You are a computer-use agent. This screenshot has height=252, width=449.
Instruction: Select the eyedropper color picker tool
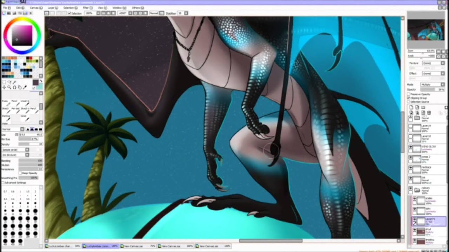(25, 87)
